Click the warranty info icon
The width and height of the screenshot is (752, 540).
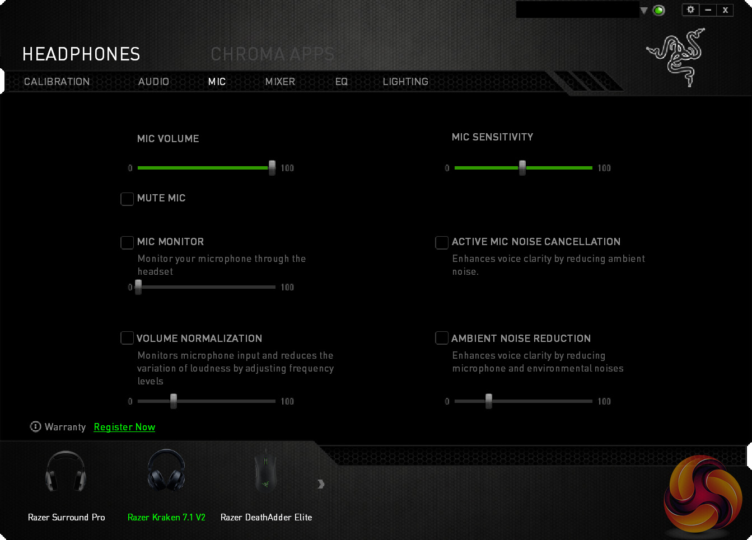click(x=35, y=427)
